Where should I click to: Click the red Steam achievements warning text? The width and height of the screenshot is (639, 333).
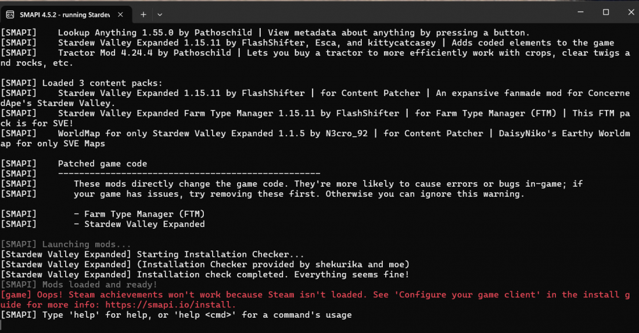315,300
